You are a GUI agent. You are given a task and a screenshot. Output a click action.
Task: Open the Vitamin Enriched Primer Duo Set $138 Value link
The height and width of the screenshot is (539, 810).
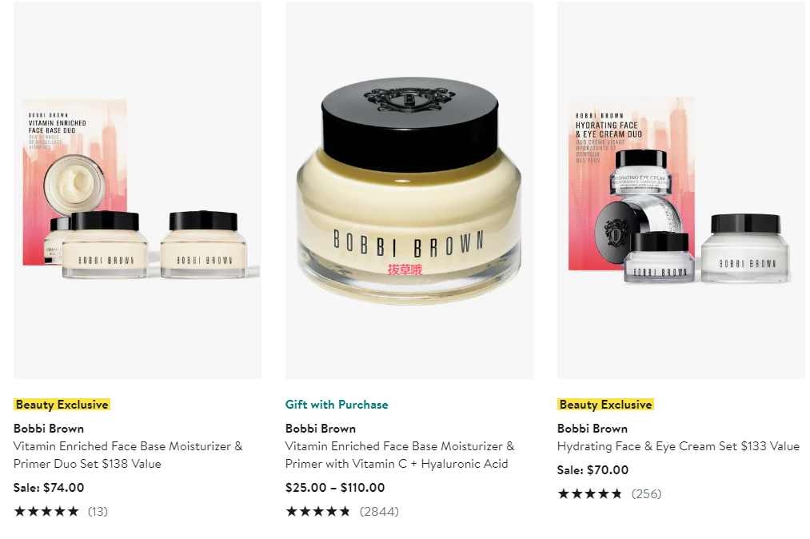pyautogui.click(x=128, y=455)
